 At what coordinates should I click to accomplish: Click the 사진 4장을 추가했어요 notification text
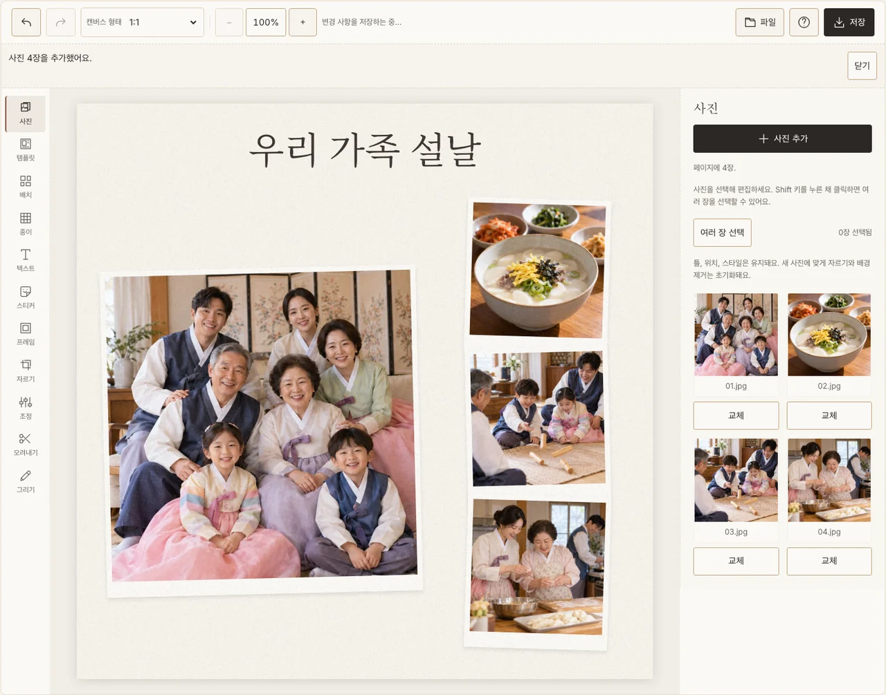point(50,58)
